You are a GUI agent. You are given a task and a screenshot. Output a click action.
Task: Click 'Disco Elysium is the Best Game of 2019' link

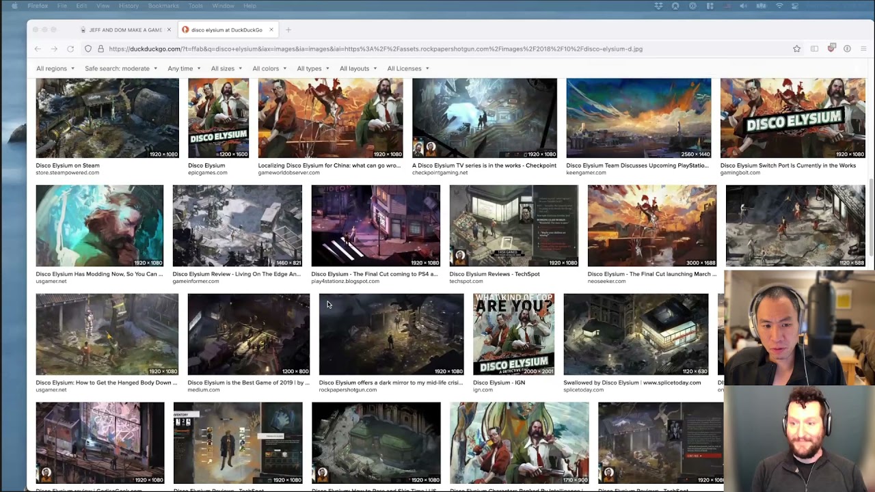click(249, 383)
